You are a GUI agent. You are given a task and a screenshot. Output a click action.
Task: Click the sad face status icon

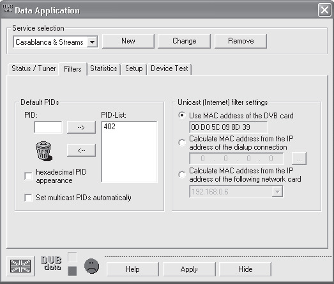(x=91, y=266)
